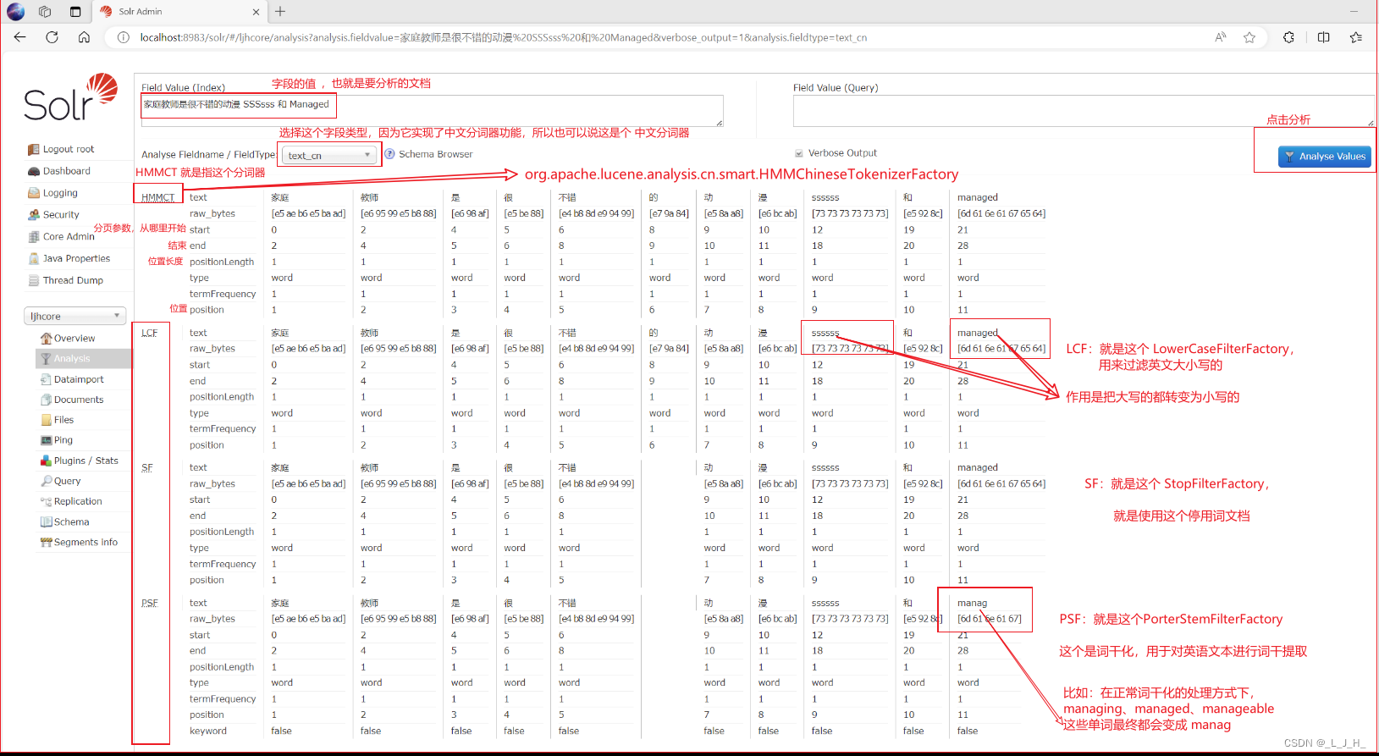Open the Ping icon
The image size is (1379, 756).
click(47, 440)
